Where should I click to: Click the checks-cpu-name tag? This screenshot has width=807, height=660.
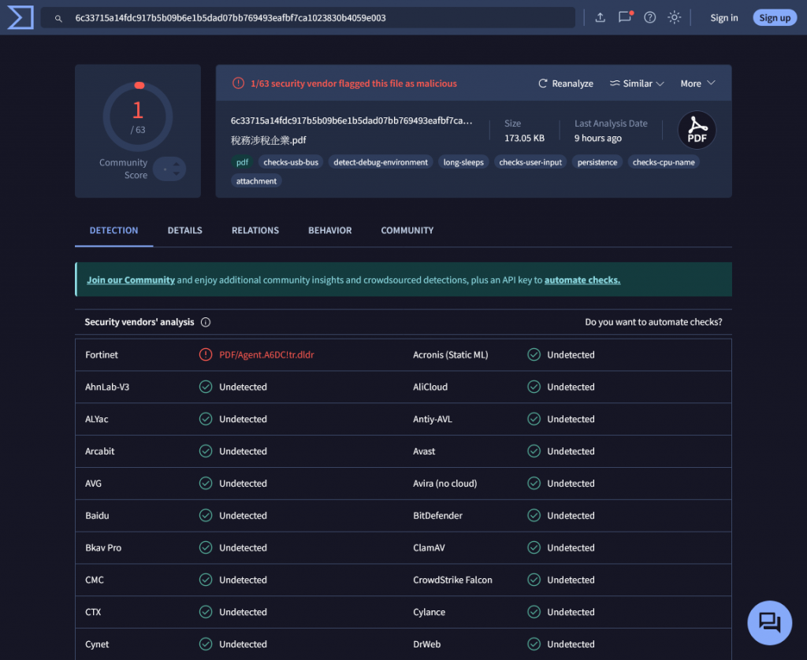click(664, 162)
